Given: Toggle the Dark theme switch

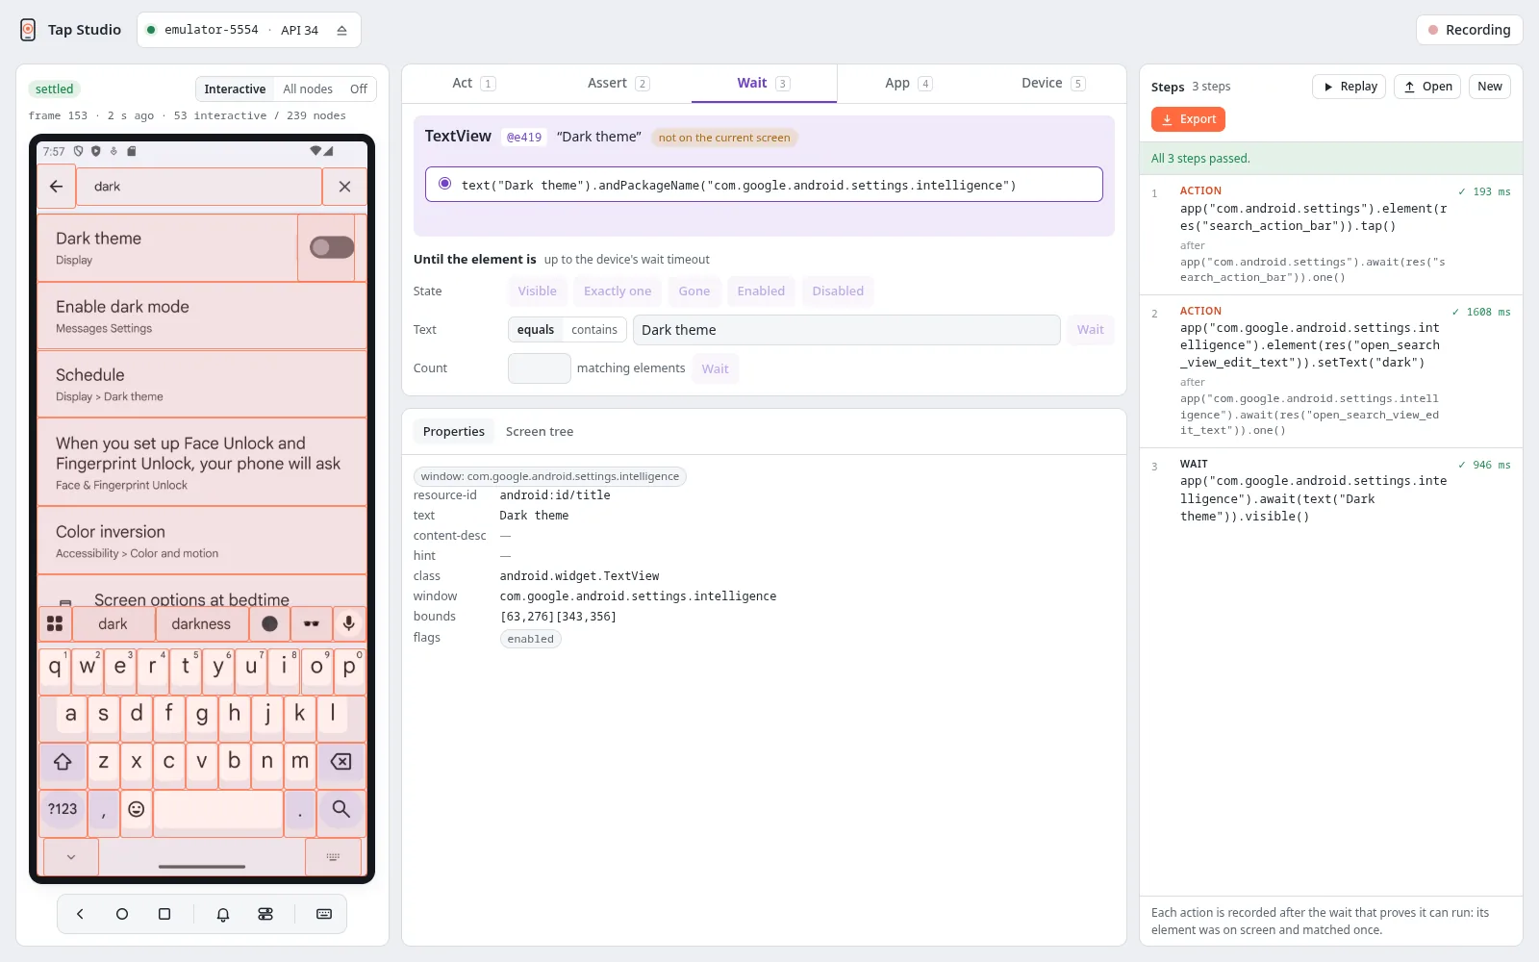Looking at the screenshot, I should coord(332,247).
